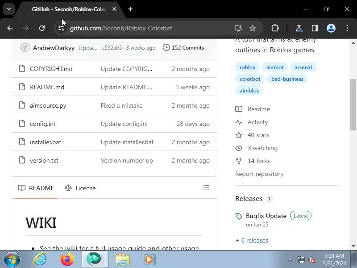357x268 pixels.
Task: Select the aimblox topic tag
Action: point(249,91)
